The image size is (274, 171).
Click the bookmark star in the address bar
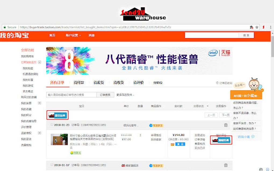[257, 27]
